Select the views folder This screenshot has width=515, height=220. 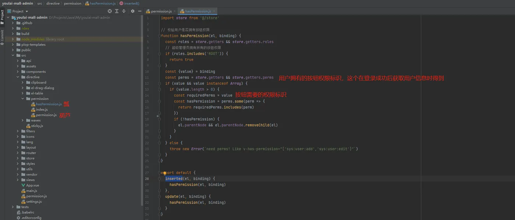(x=30, y=180)
